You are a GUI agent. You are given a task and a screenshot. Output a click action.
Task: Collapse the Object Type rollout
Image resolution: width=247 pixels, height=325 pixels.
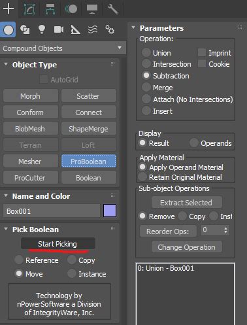click(6, 64)
